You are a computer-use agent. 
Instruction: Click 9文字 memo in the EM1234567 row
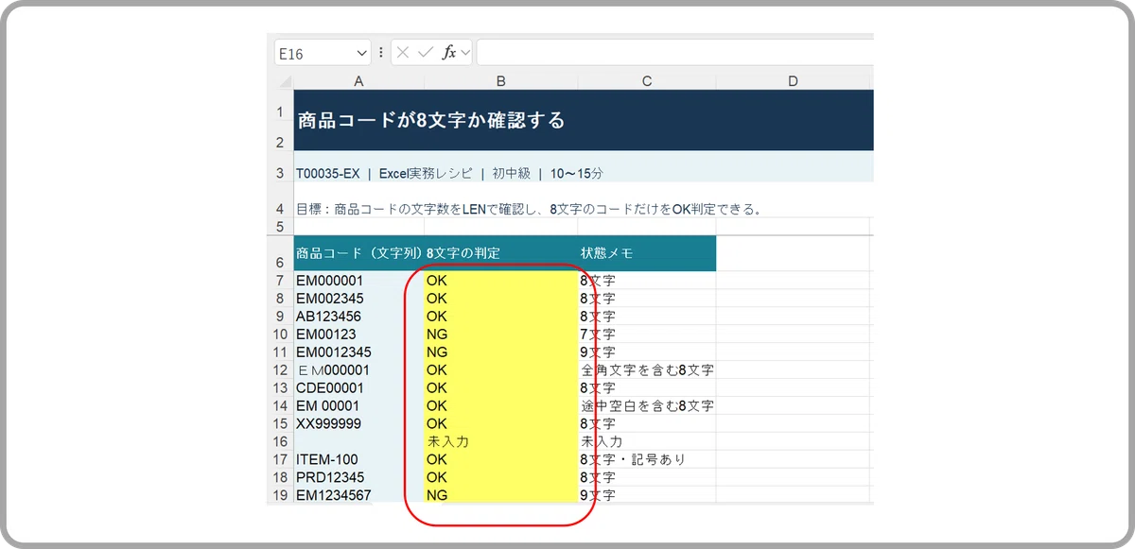coord(647,494)
